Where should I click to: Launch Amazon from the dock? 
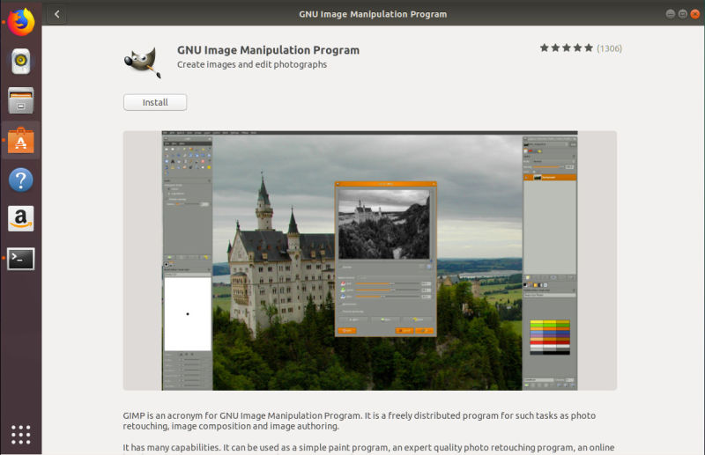point(20,219)
